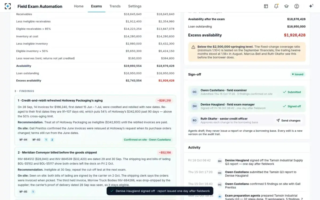Click the paper-plane icon on Send changes
Image resolution: width=320 pixels, height=200 pixels.
point(278,121)
